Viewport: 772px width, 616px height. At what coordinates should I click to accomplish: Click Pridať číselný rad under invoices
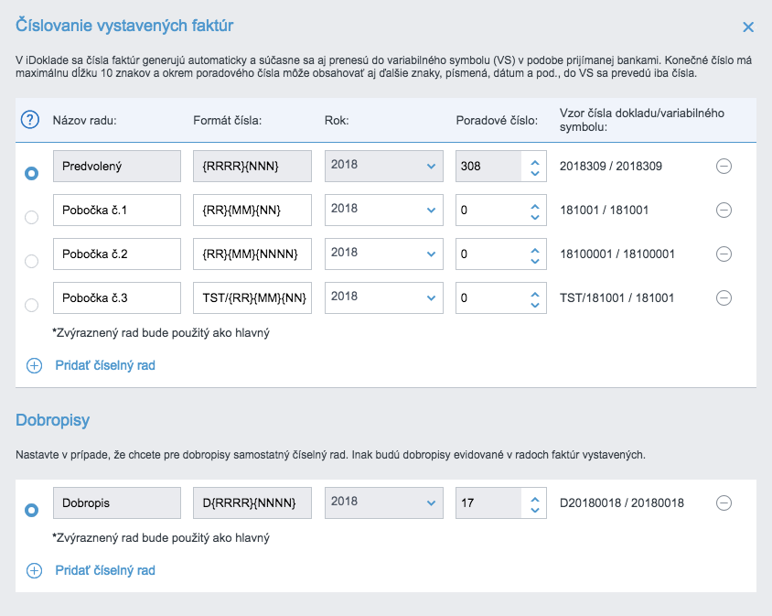point(105,365)
